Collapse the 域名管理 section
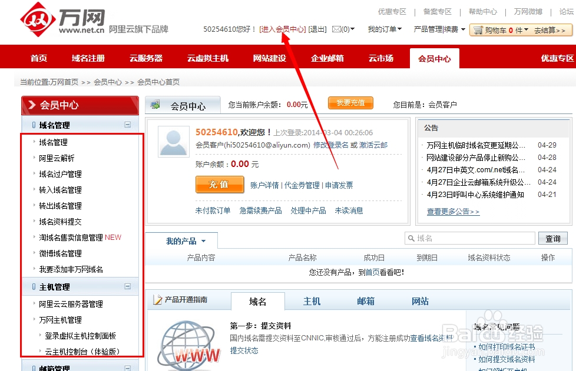 (x=127, y=125)
